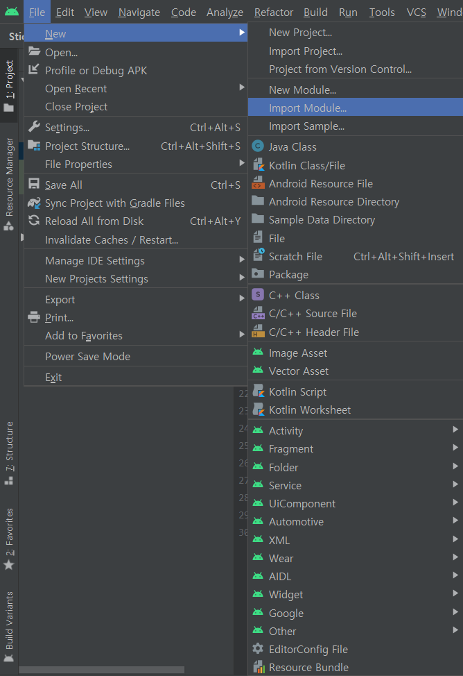The height and width of the screenshot is (676, 463).
Task: Open the Other submenu entry
Action: pyautogui.click(x=356, y=631)
